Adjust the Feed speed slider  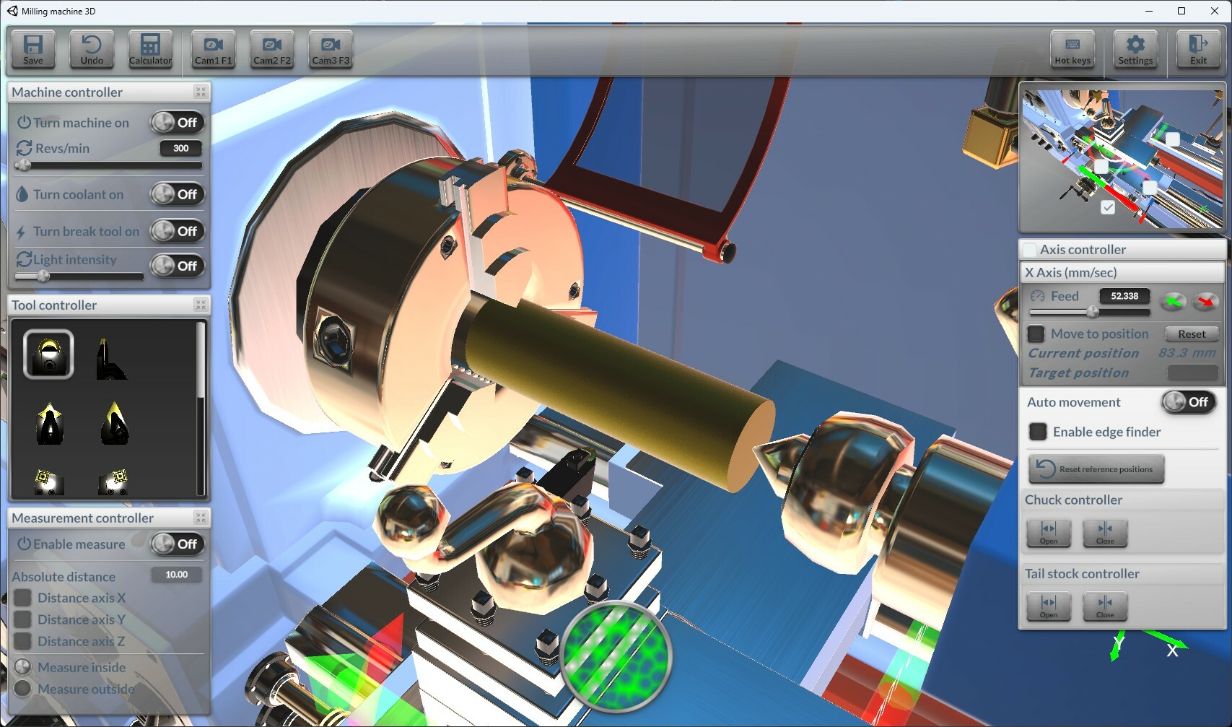pos(1092,312)
